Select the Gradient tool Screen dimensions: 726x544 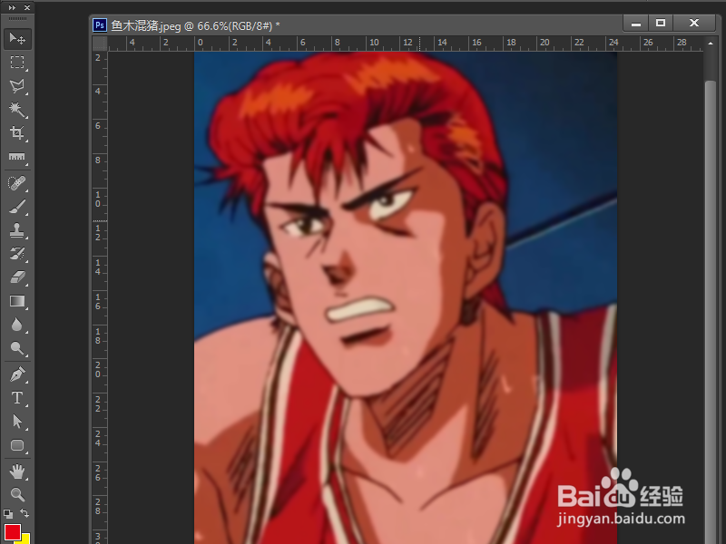(17, 301)
